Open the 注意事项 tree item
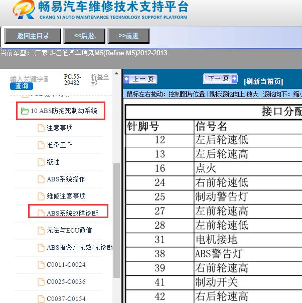Viewport: 302px width, 303px height. click(60, 128)
